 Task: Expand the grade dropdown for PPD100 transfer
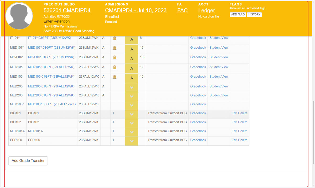[x=132, y=141]
